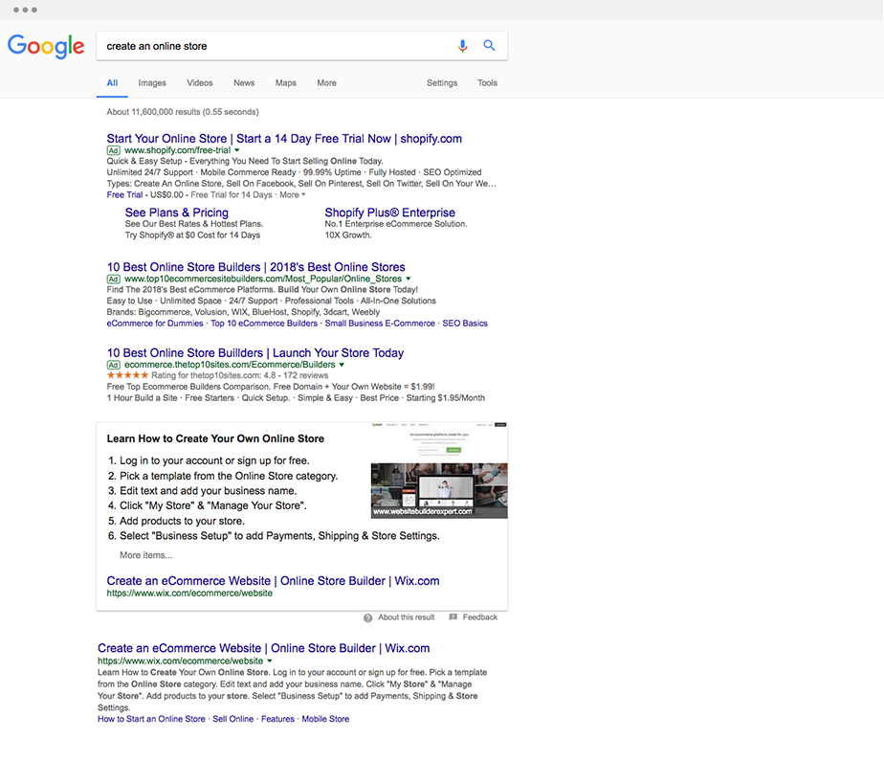
Task: Click the Feedback flag icon
Action: point(453,617)
